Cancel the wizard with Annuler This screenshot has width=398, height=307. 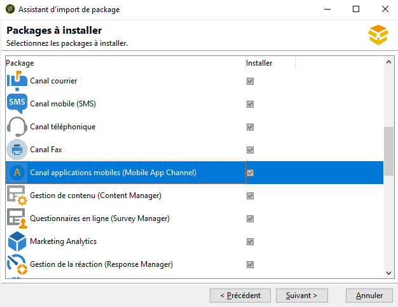tap(369, 296)
